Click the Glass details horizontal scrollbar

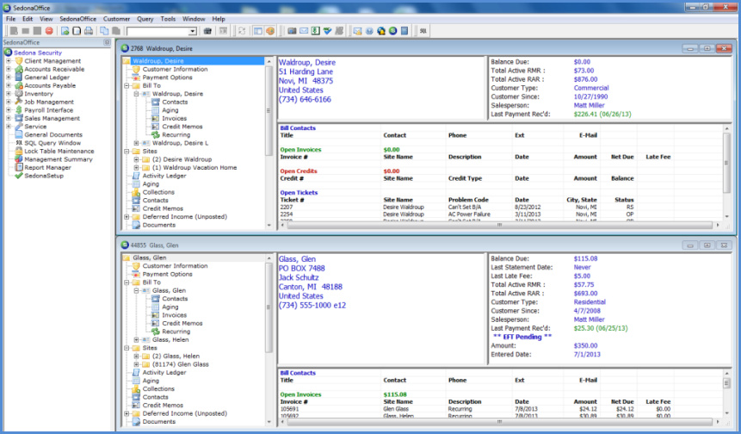point(499,422)
